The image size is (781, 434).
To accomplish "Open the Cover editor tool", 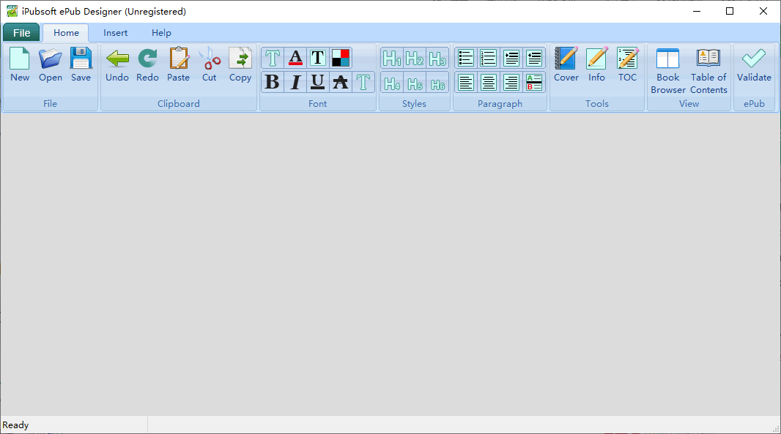I will 566,64.
